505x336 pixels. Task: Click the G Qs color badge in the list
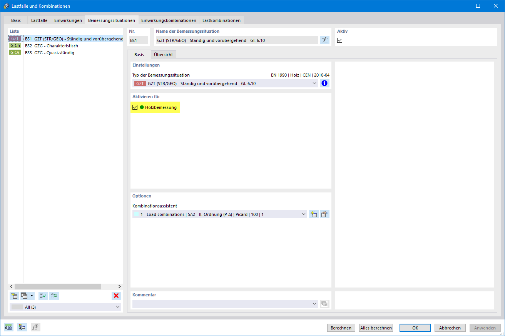point(15,53)
